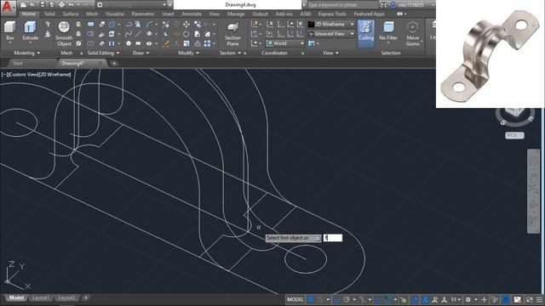The image size is (545, 306).
Task: Open the status bar customization menu
Action: [x=539, y=299]
